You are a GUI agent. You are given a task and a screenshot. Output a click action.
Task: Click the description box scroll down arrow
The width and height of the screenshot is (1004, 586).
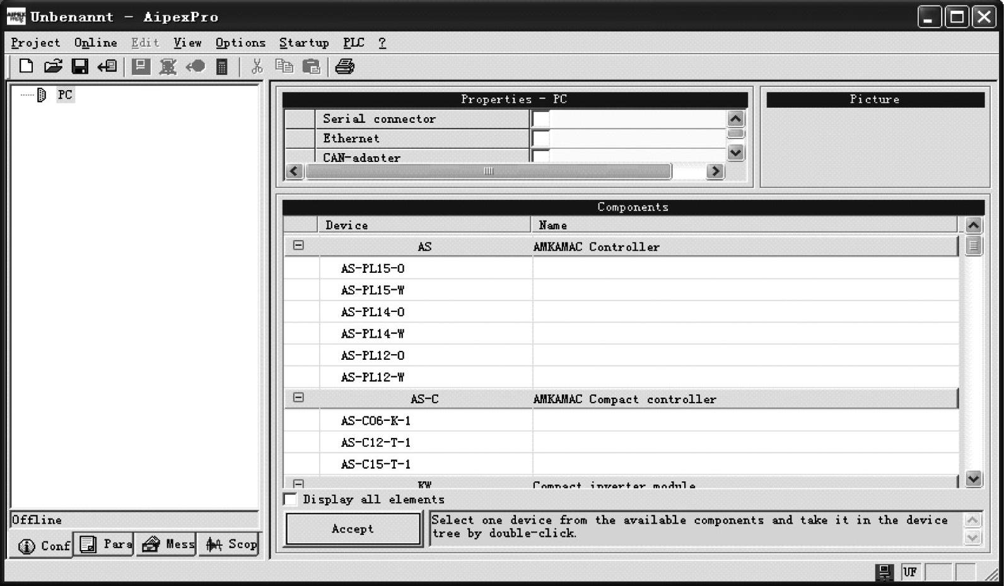[x=972, y=537]
